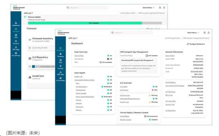Click search magnifier icon in front window

tap(113, 33)
